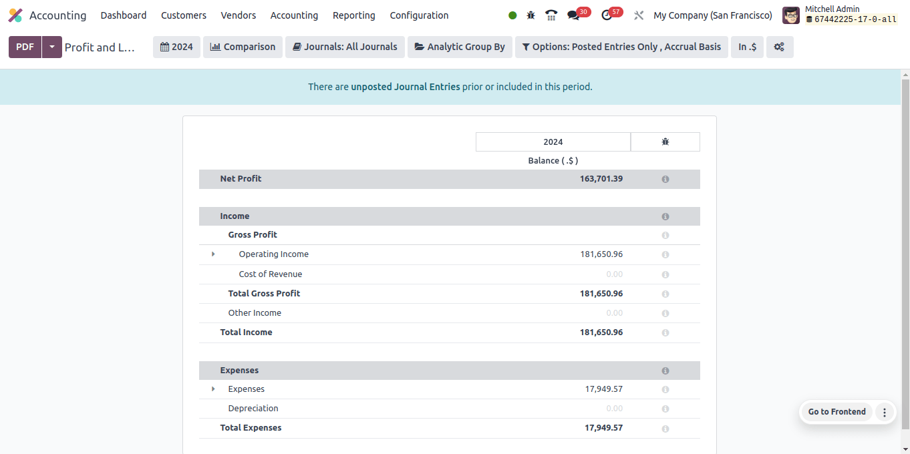Open the Analytic Group By dropdown

coord(460,47)
